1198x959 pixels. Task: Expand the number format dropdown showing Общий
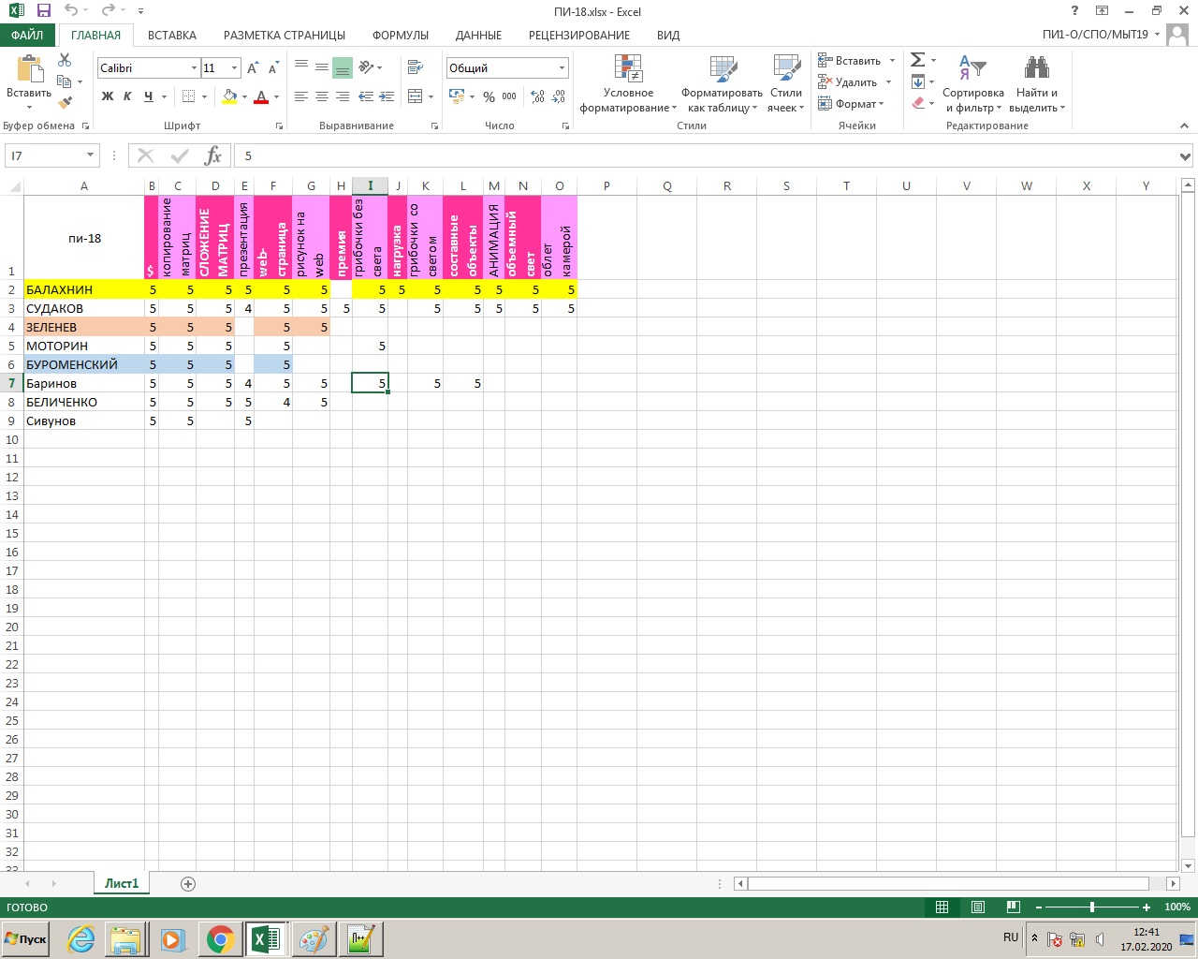[x=562, y=68]
